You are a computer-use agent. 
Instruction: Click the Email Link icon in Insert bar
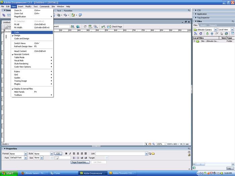tap(9, 15)
